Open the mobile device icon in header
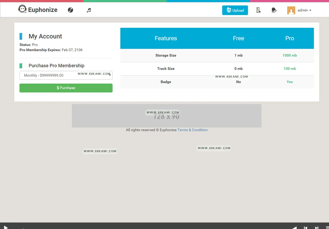The width and height of the screenshot is (329, 229). point(258,10)
